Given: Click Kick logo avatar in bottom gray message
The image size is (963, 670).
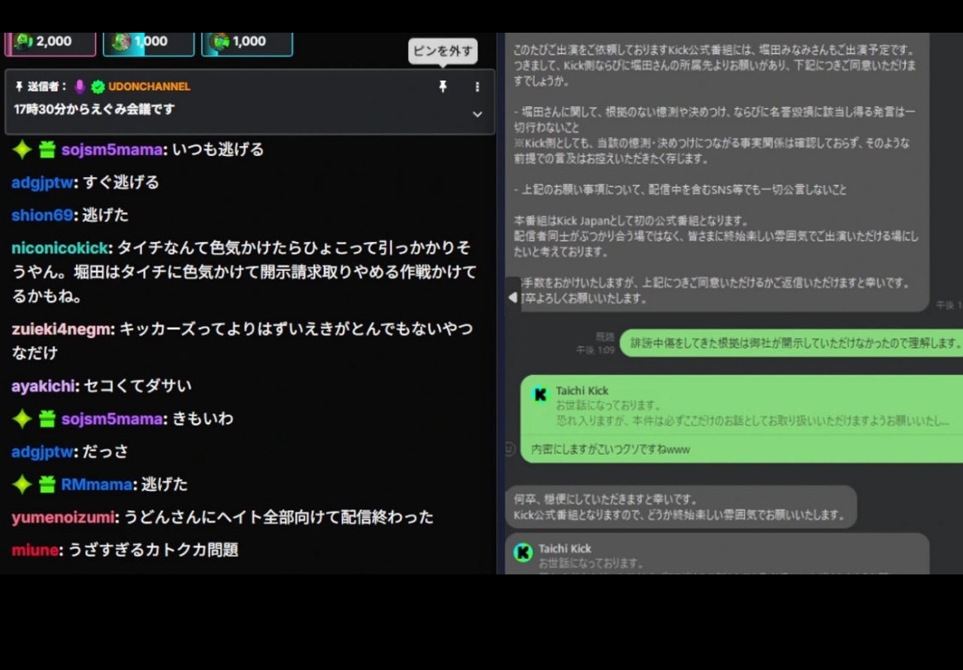Looking at the screenshot, I should coord(524,552).
